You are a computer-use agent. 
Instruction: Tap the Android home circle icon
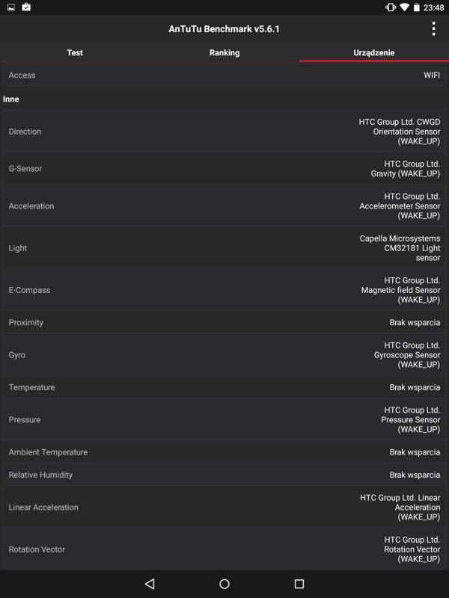224,584
